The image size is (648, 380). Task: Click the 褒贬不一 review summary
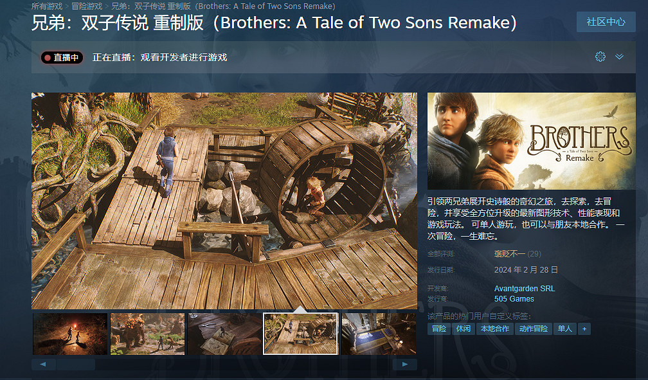pyautogui.click(x=510, y=253)
